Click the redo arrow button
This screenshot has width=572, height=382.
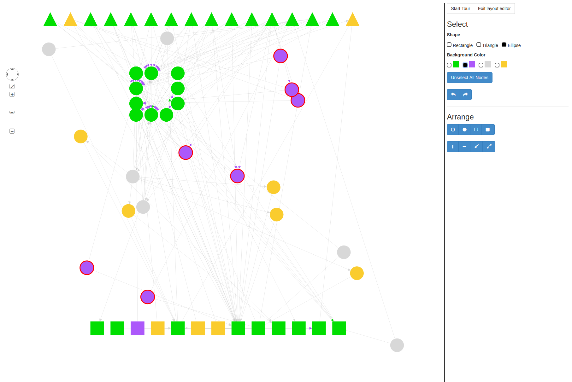[465, 95]
